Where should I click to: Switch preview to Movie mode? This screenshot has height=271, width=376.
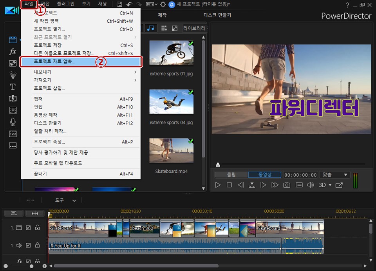click(x=265, y=175)
